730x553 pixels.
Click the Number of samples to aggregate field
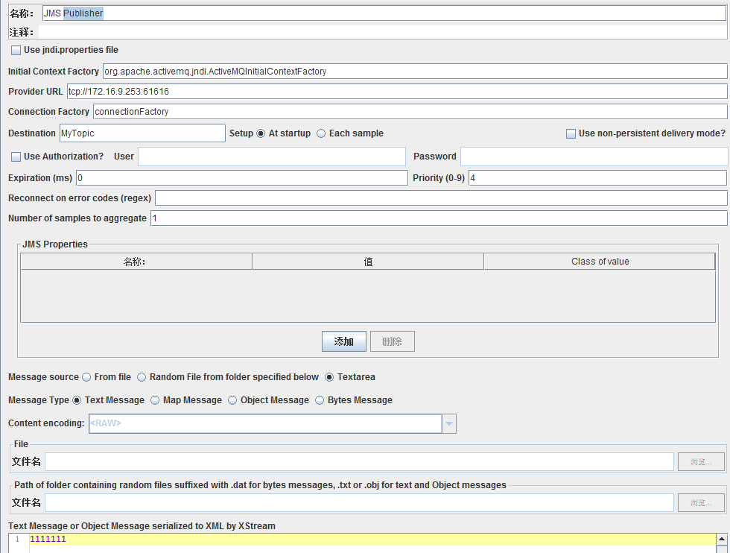(x=438, y=218)
